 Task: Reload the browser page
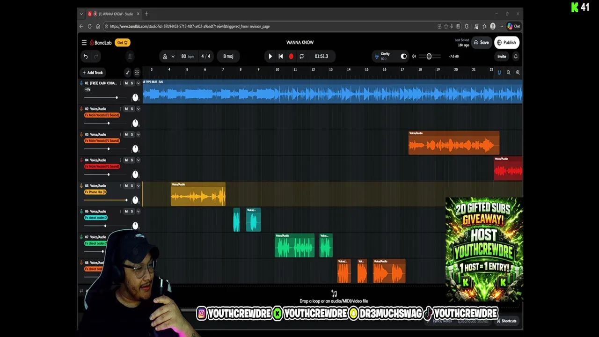click(89, 26)
